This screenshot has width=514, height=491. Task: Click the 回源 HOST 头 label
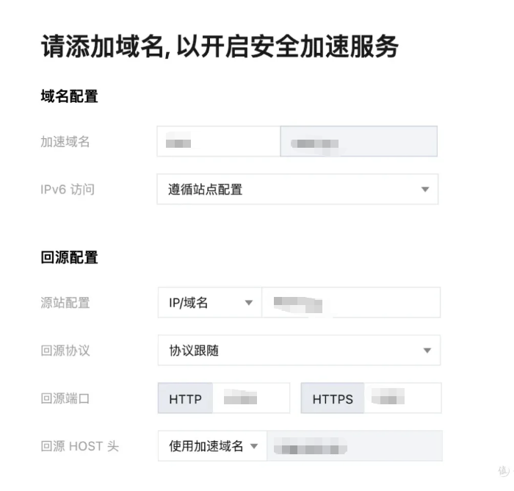[79, 446]
